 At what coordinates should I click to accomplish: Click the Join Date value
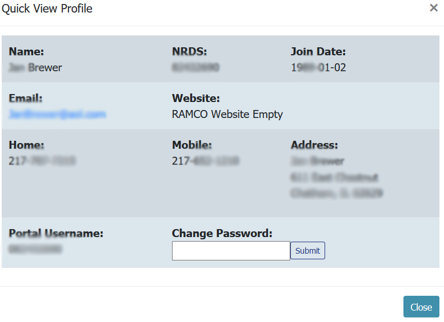[318, 67]
